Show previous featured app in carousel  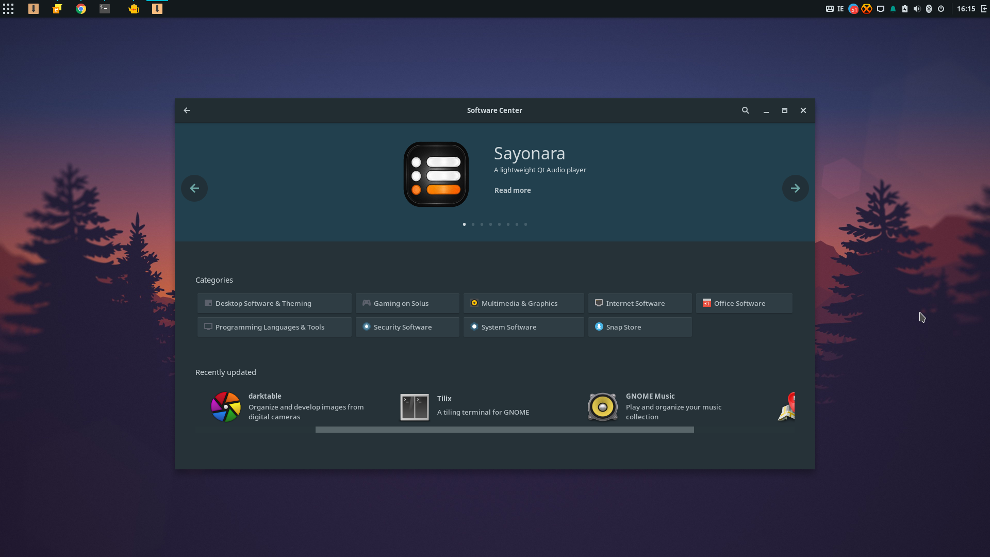pyautogui.click(x=194, y=188)
